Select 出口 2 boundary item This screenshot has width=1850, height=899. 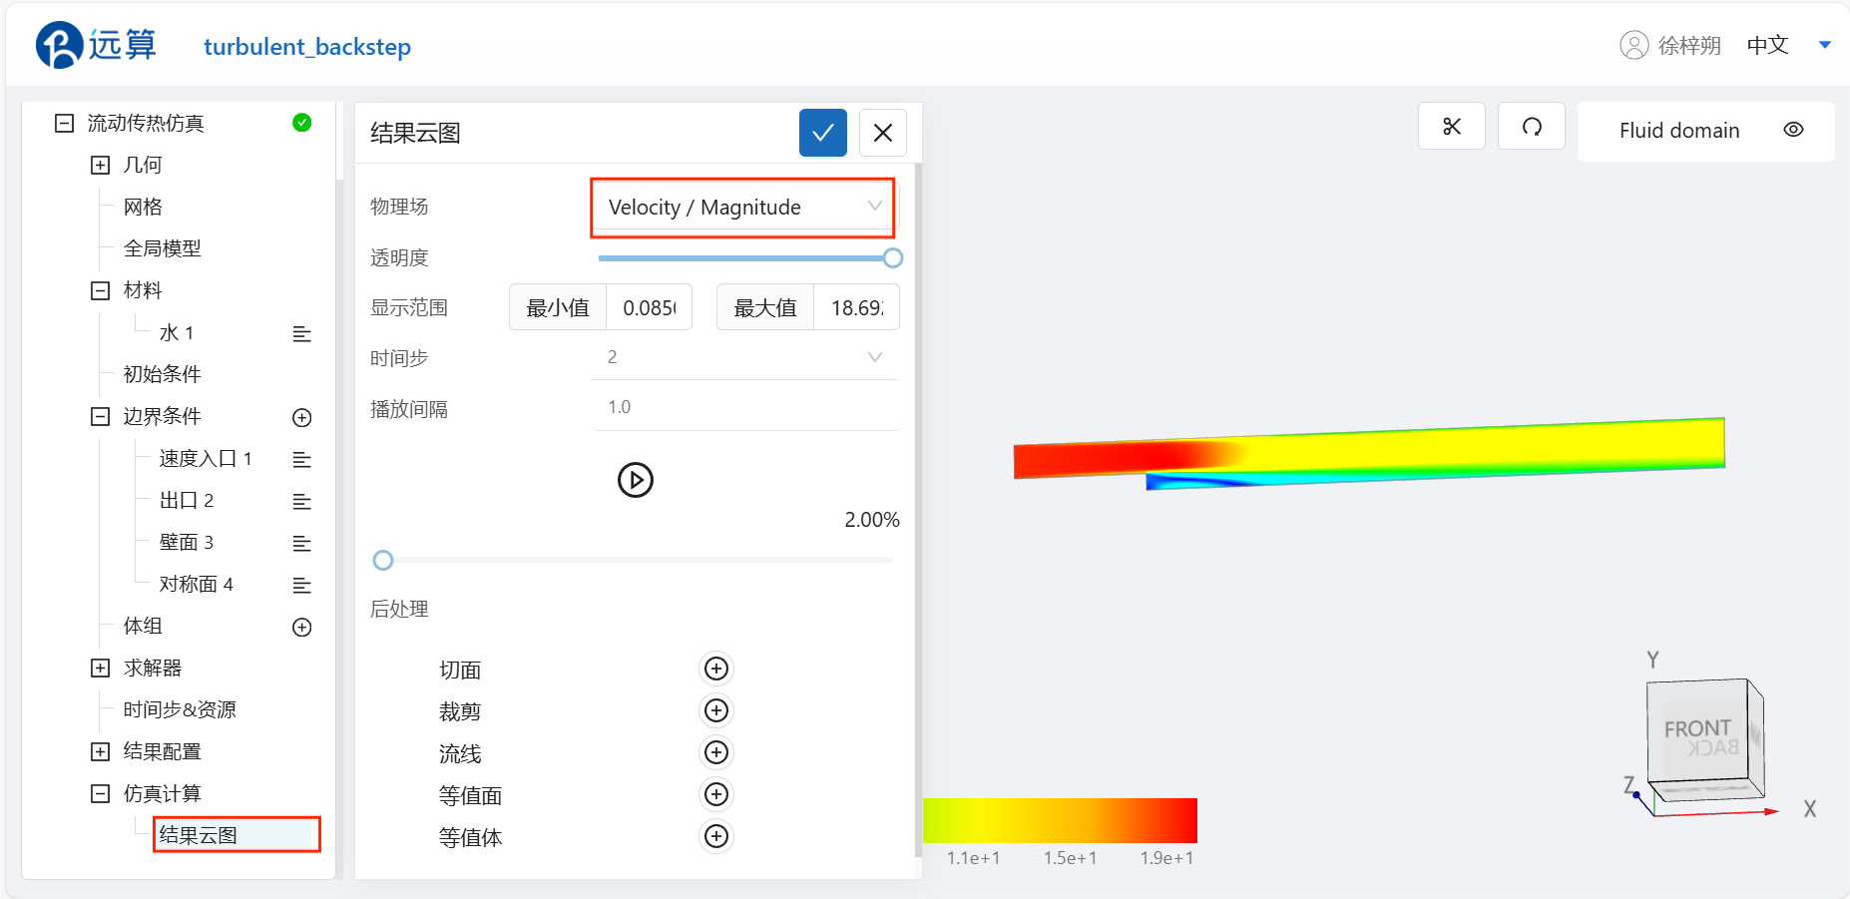pos(187,500)
